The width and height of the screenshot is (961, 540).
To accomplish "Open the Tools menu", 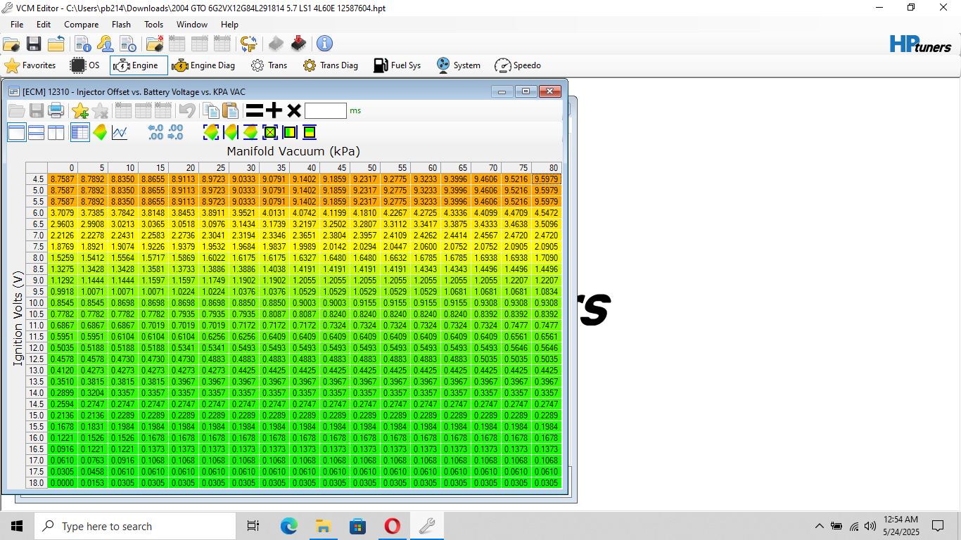I will point(154,25).
